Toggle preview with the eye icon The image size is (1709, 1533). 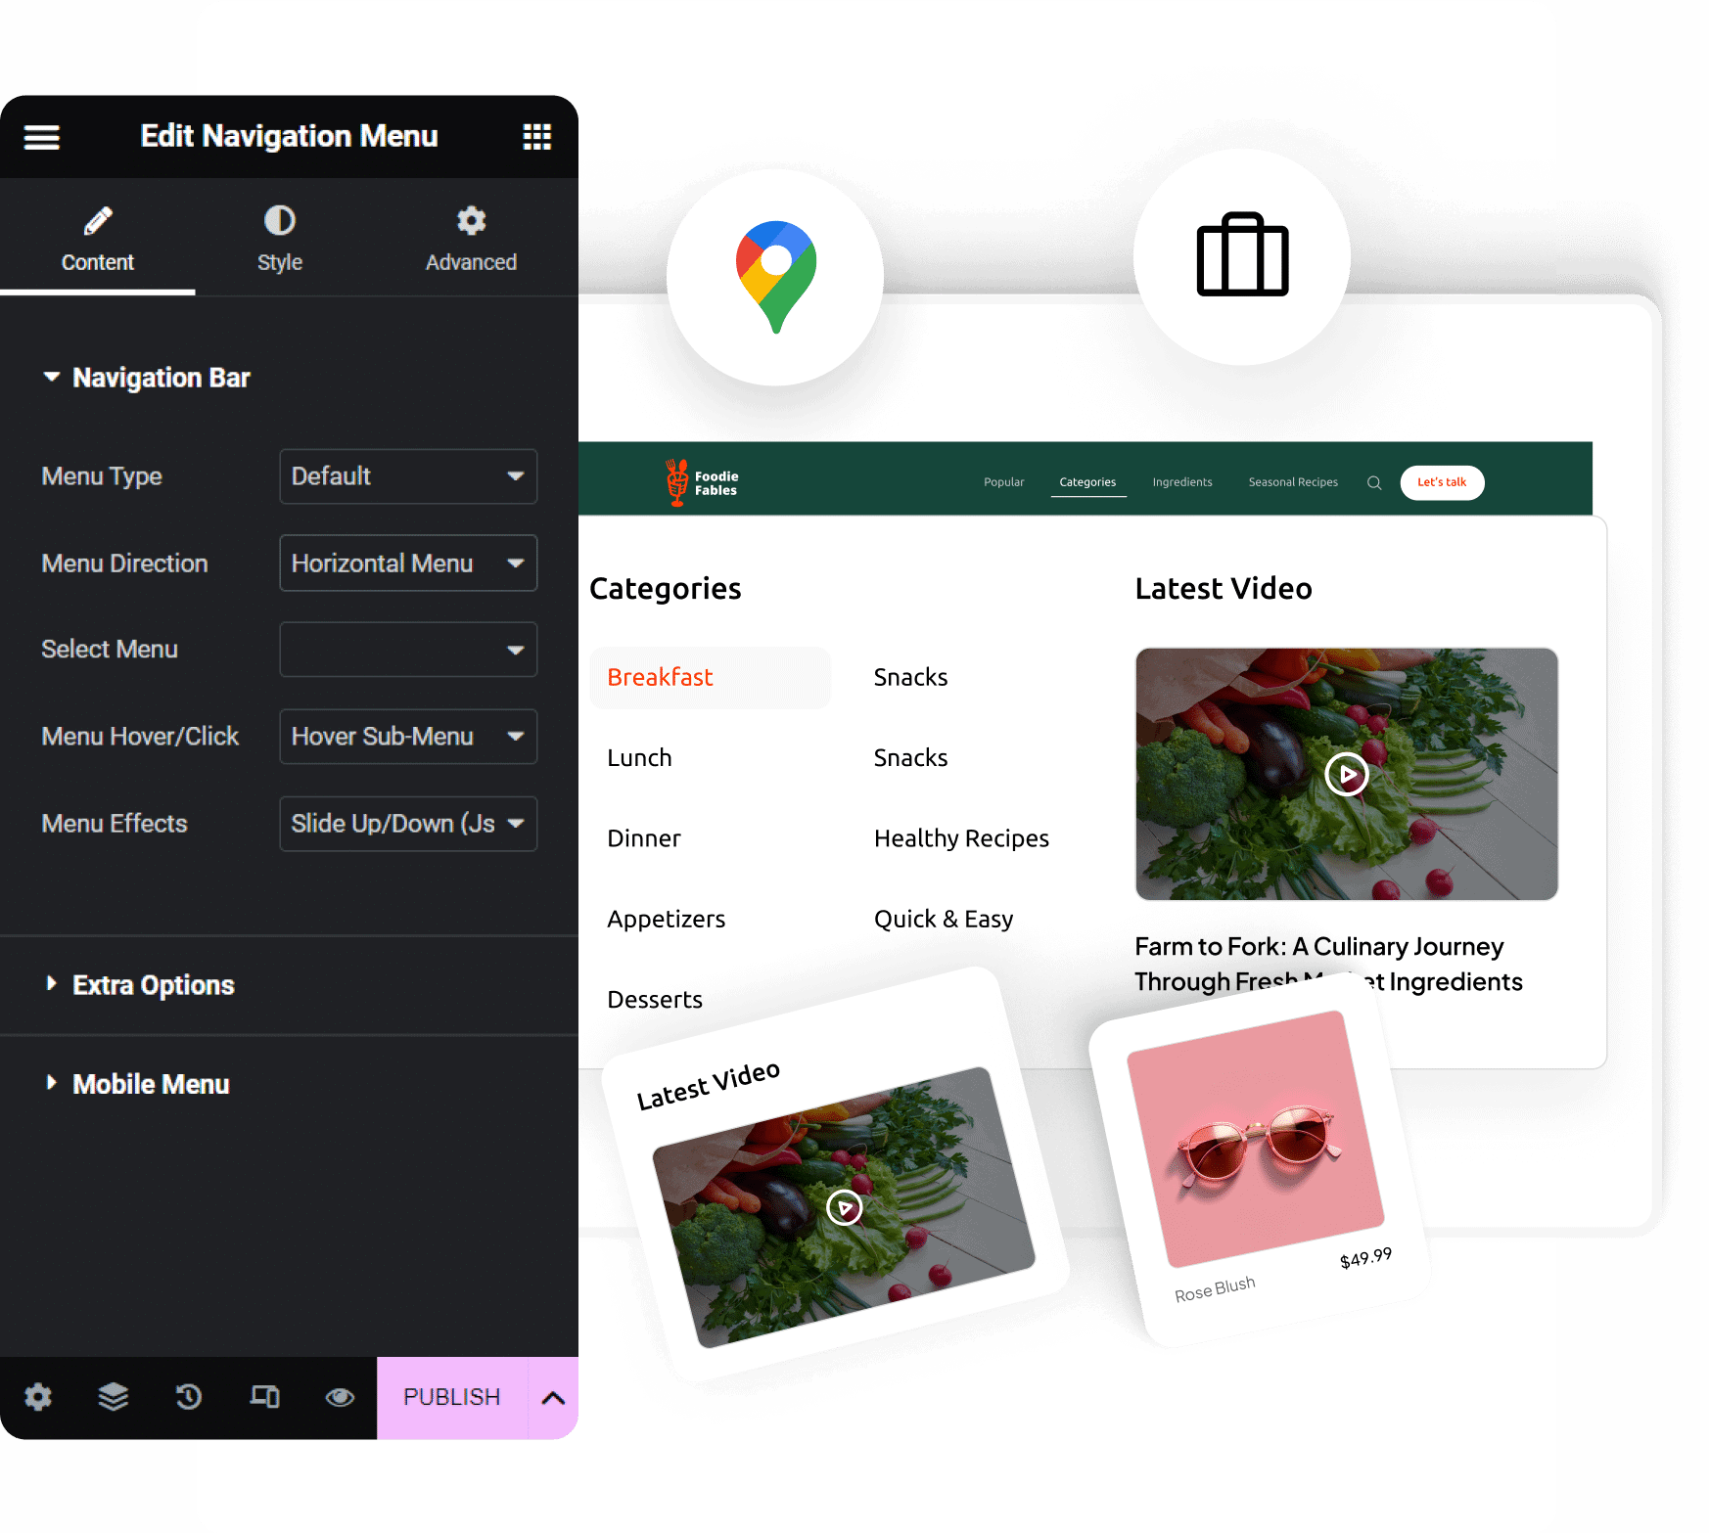[340, 1396]
